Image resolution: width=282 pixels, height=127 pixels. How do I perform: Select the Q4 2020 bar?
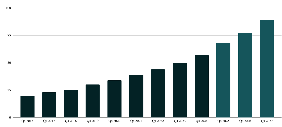(x=114, y=99)
